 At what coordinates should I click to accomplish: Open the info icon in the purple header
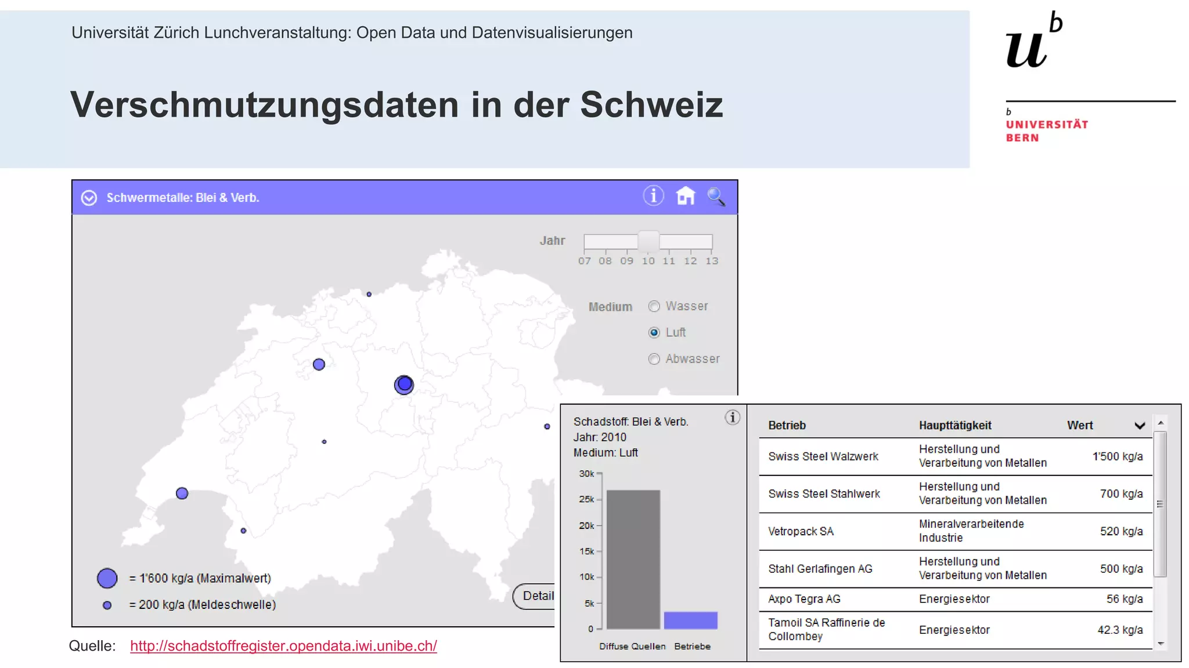click(653, 196)
